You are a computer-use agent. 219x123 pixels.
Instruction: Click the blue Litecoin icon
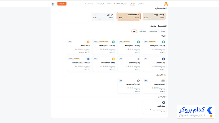click(163, 59)
